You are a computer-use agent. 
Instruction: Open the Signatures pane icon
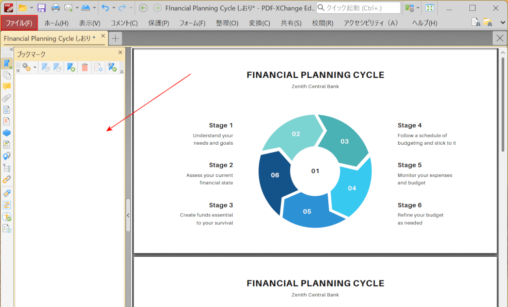pyautogui.click(x=7, y=121)
